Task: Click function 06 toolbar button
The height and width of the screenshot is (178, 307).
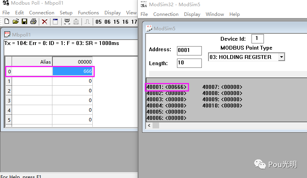Action: (x=107, y=22)
